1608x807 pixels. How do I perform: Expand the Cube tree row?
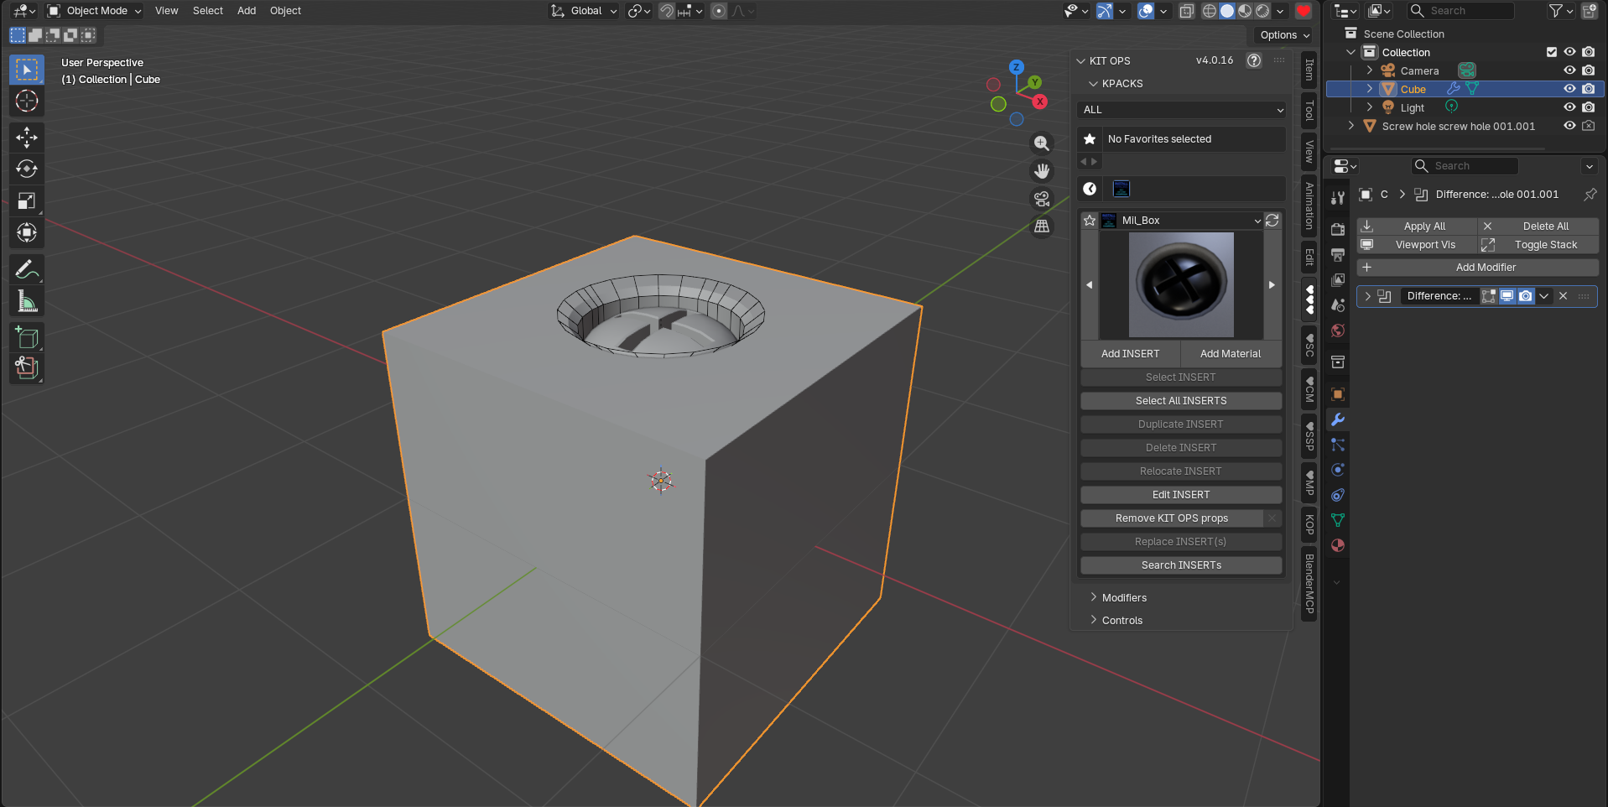click(1370, 89)
